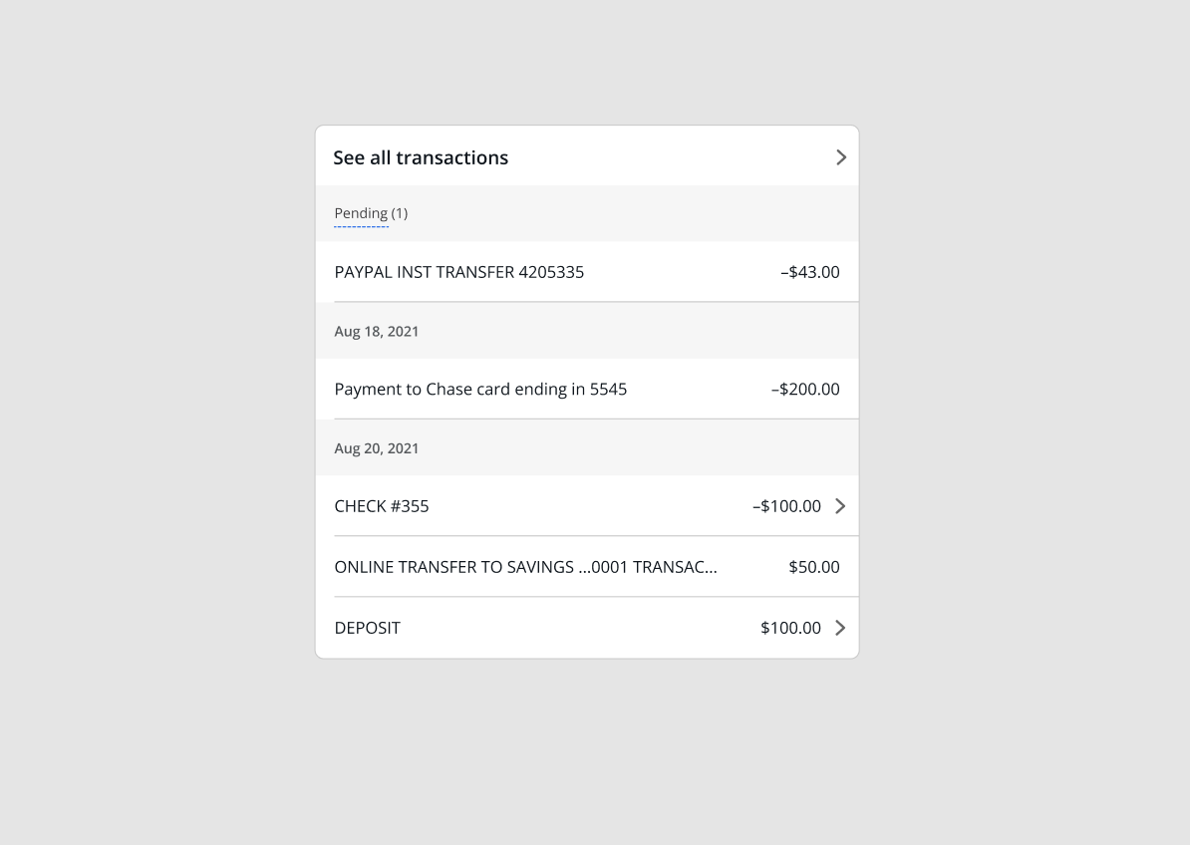The image size is (1190, 845).
Task: Click the chevron next to See all transactions
Action: 840,157
